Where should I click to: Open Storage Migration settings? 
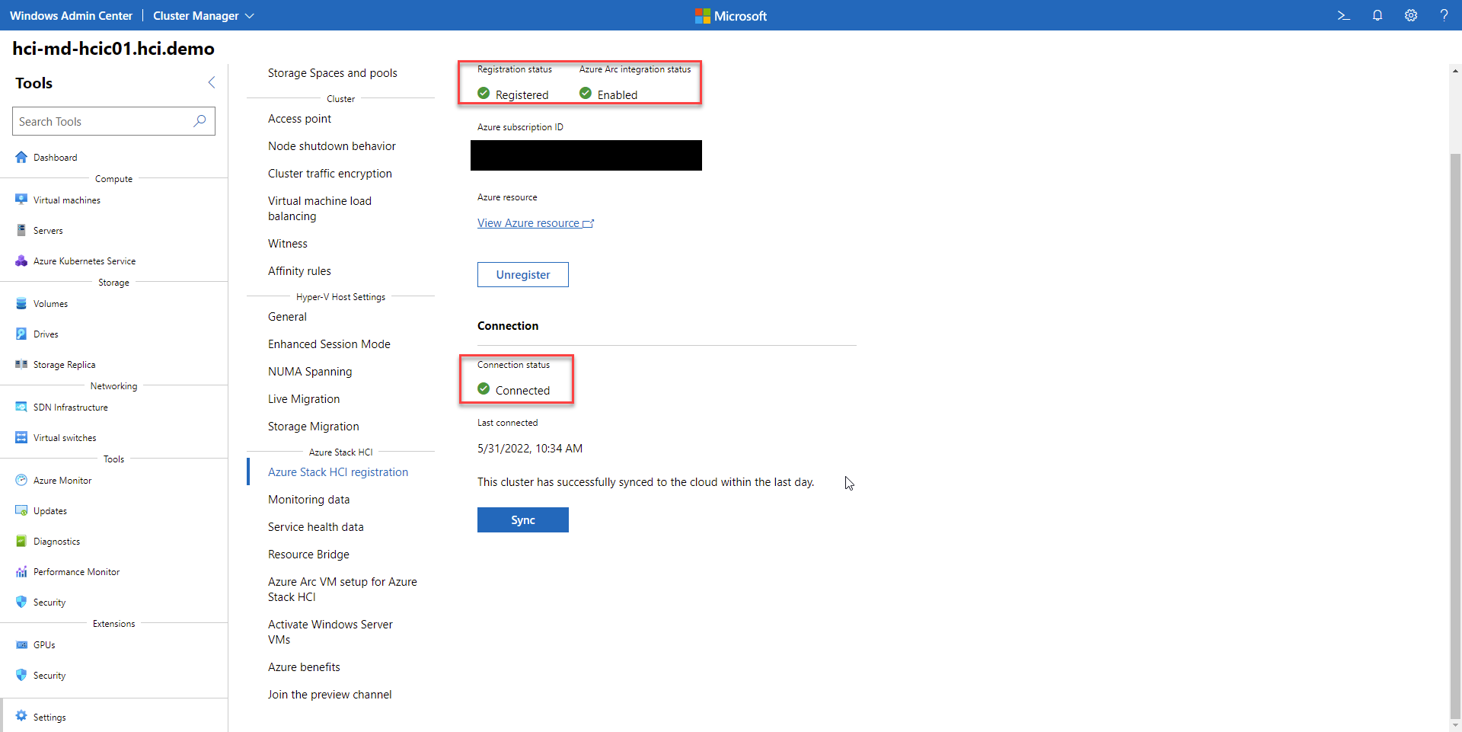[x=314, y=427]
